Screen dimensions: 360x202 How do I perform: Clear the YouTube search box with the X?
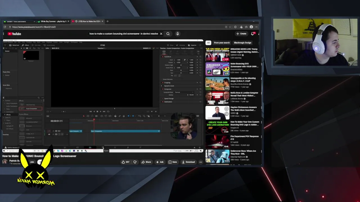161,34
